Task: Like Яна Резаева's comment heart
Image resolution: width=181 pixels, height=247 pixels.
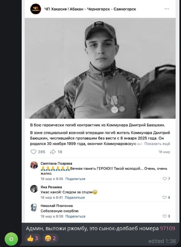Action: point(164,197)
